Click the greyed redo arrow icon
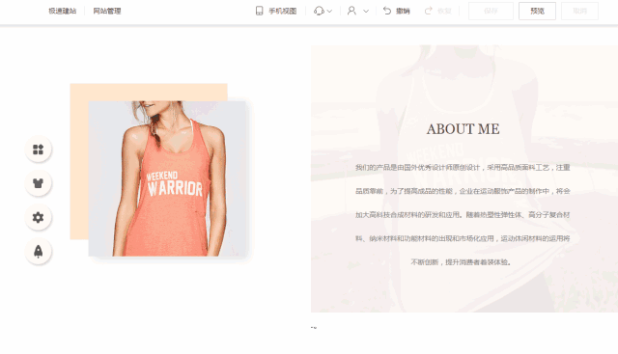The image size is (618, 354). tap(428, 11)
